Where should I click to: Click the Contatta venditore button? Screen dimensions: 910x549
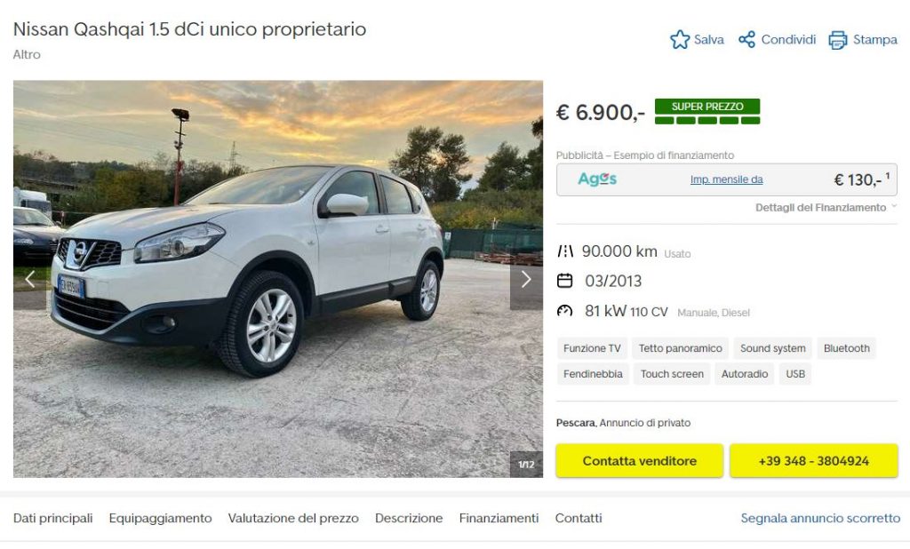(640, 461)
